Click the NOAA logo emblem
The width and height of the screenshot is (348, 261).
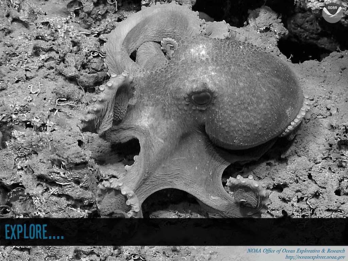click(x=332, y=13)
